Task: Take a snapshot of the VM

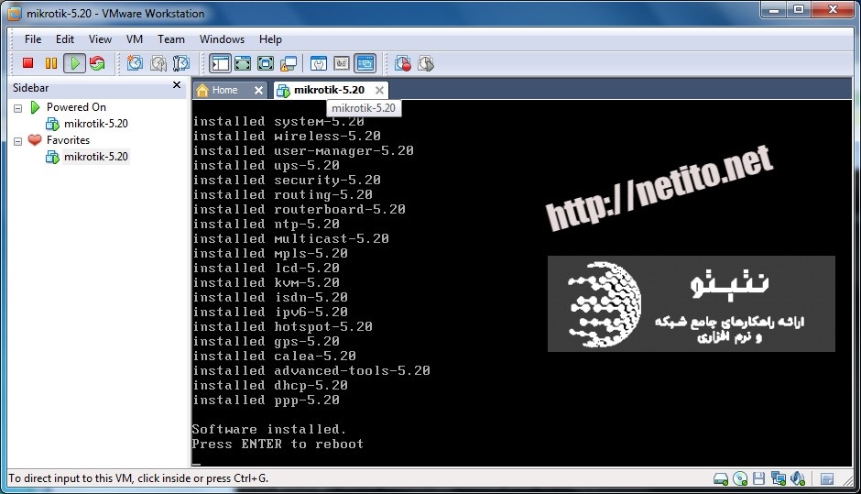Action: pos(135,64)
